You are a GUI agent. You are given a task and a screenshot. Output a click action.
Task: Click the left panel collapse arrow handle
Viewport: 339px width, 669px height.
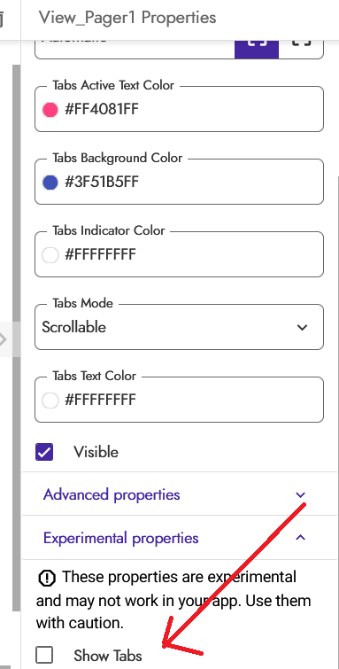coord(5,339)
